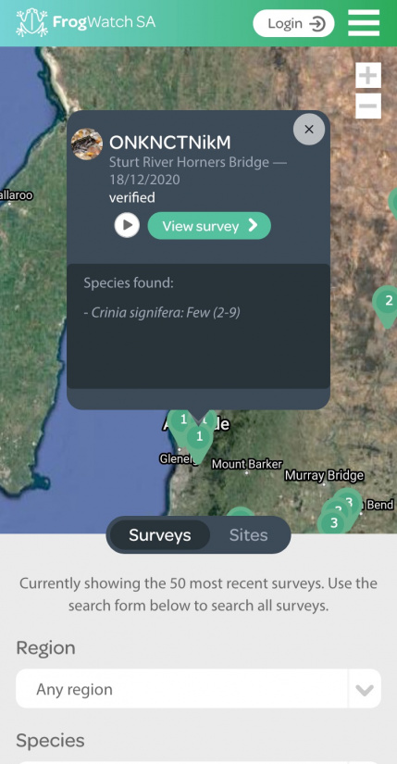397x764 pixels.
Task: Play the survey audio recording
Action: point(127,226)
